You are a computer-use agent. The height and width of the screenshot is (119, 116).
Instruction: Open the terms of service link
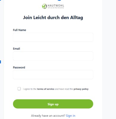(x=46, y=89)
